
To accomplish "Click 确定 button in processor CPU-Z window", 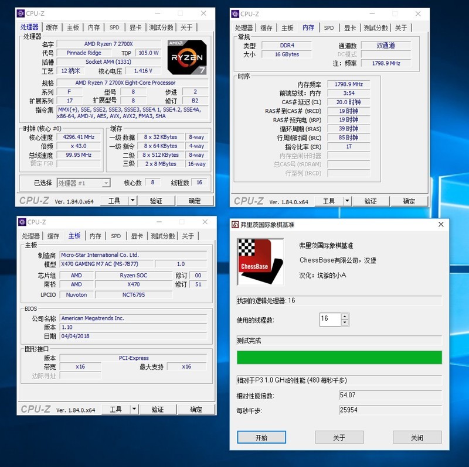I will [195, 201].
